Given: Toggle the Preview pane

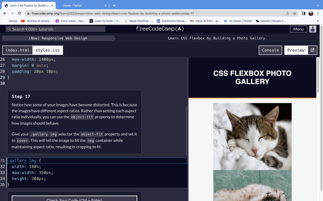Looking at the screenshot, I should (296, 50).
